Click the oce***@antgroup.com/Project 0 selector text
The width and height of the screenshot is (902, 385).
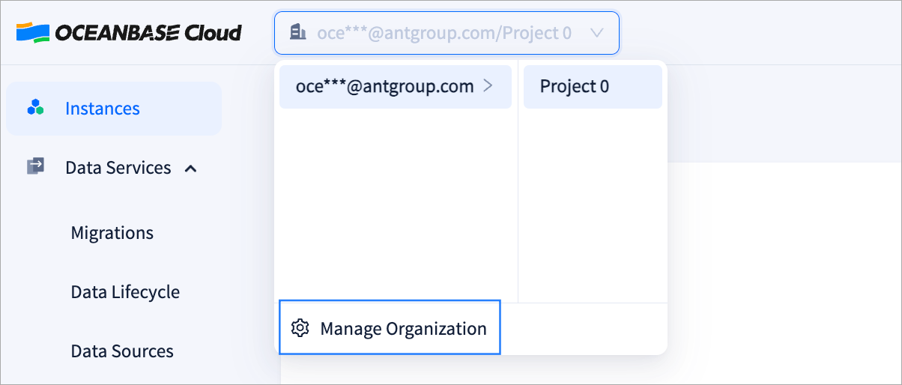pyautogui.click(x=444, y=33)
